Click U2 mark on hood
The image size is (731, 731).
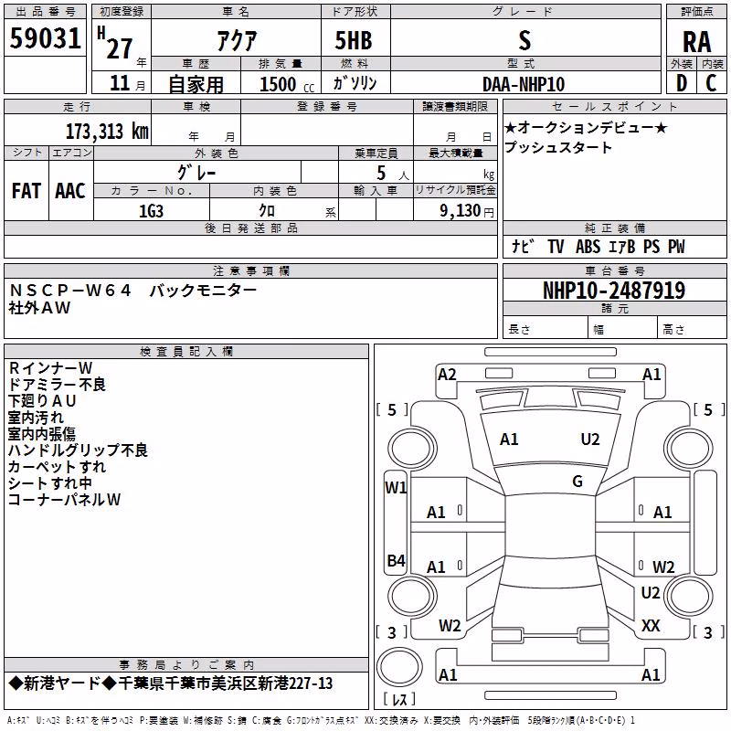point(590,439)
